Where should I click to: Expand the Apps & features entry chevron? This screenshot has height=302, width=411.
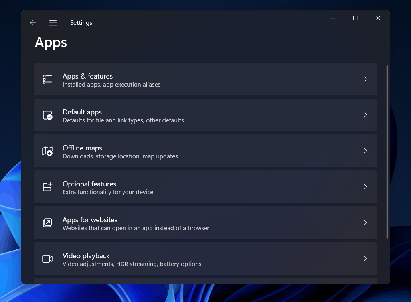pyautogui.click(x=365, y=79)
